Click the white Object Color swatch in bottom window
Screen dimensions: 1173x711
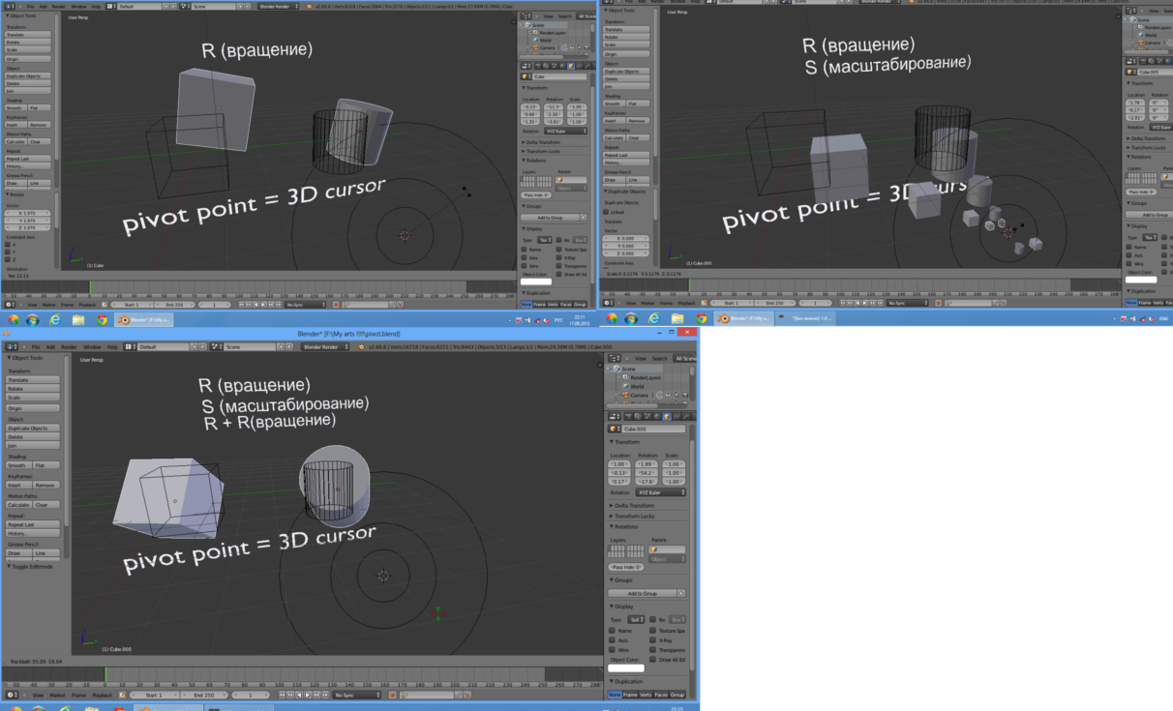626,668
